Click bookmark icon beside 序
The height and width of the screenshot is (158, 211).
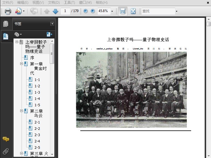click(x=26, y=57)
